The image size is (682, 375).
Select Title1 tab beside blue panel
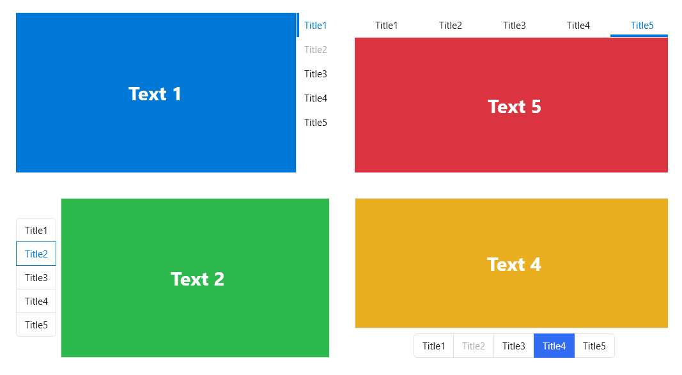pyautogui.click(x=315, y=25)
